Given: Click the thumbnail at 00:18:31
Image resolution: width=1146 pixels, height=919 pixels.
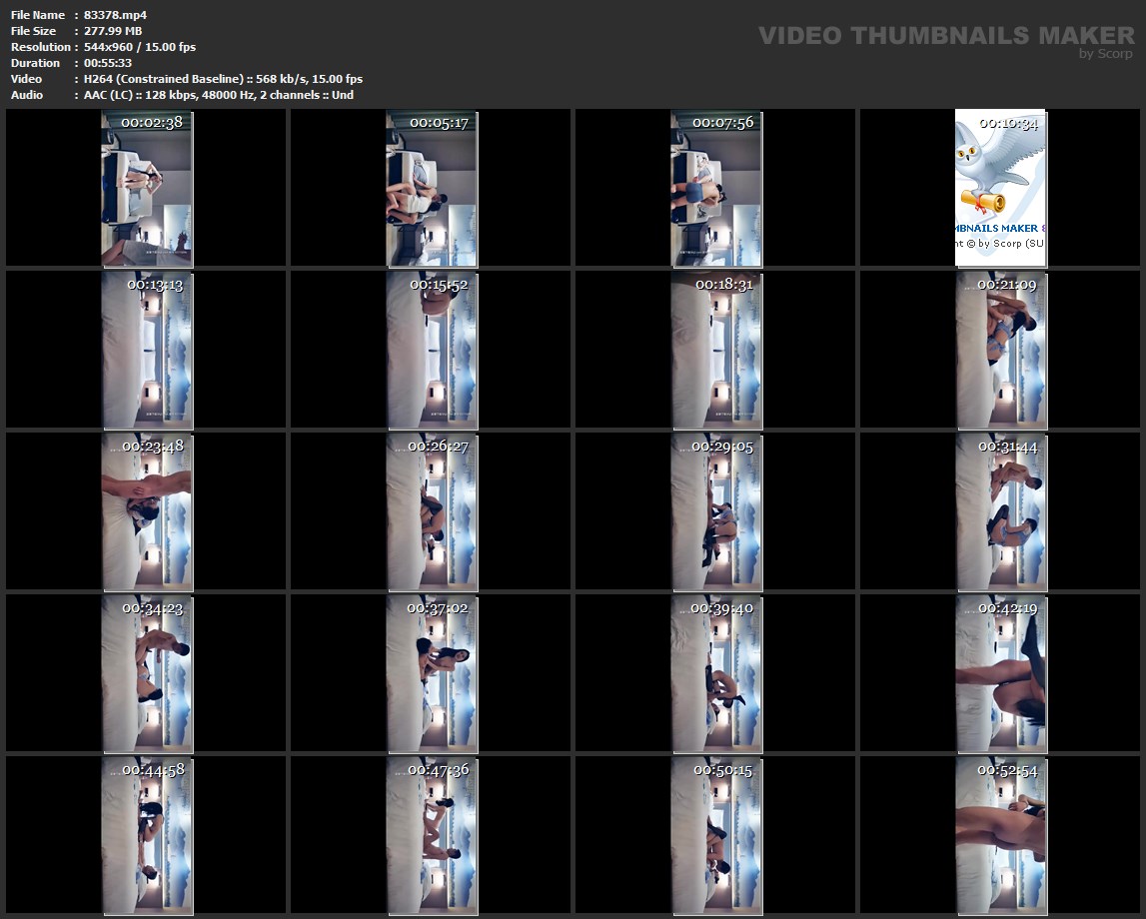Looking at the screenshot, I should coord(716,350).
